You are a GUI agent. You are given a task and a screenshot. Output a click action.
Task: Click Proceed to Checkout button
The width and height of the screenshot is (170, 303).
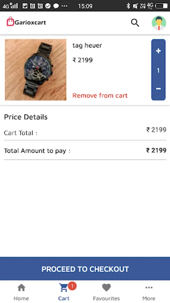click(x=85, y=269)
